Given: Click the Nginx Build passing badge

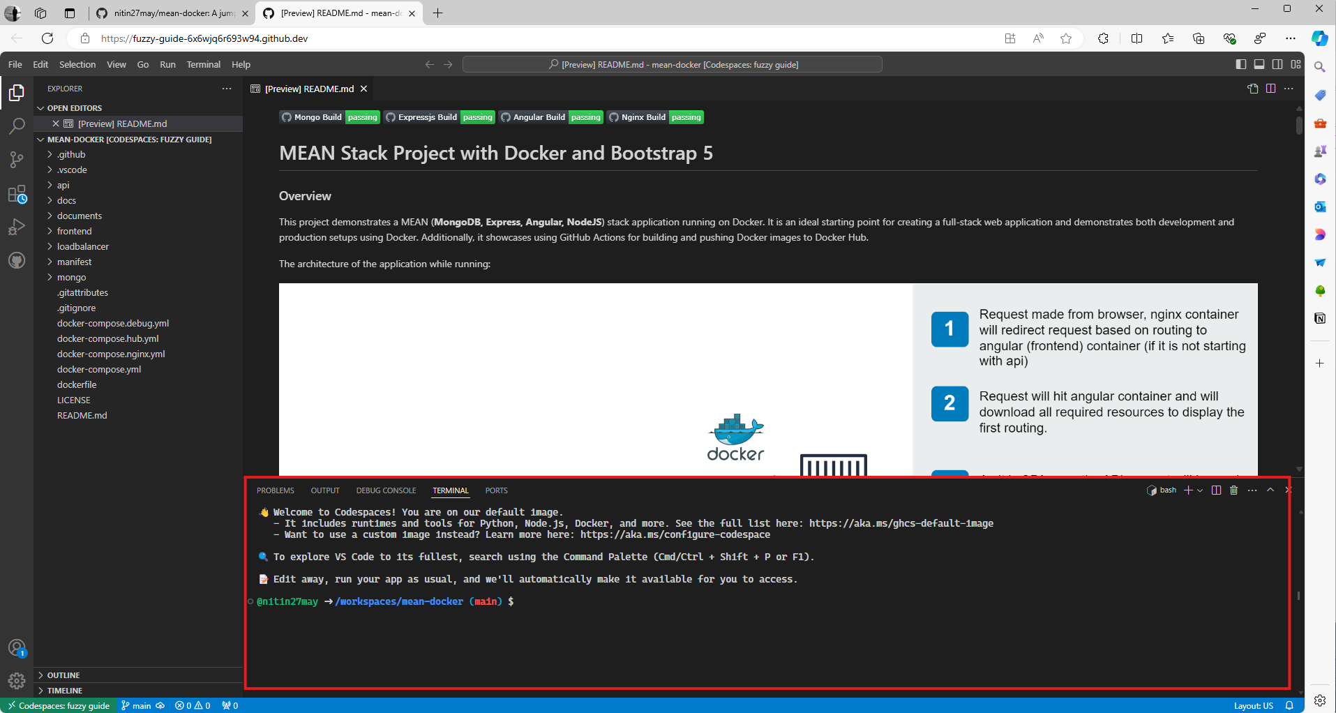Looking at the screenshot, I should point(655,117).
